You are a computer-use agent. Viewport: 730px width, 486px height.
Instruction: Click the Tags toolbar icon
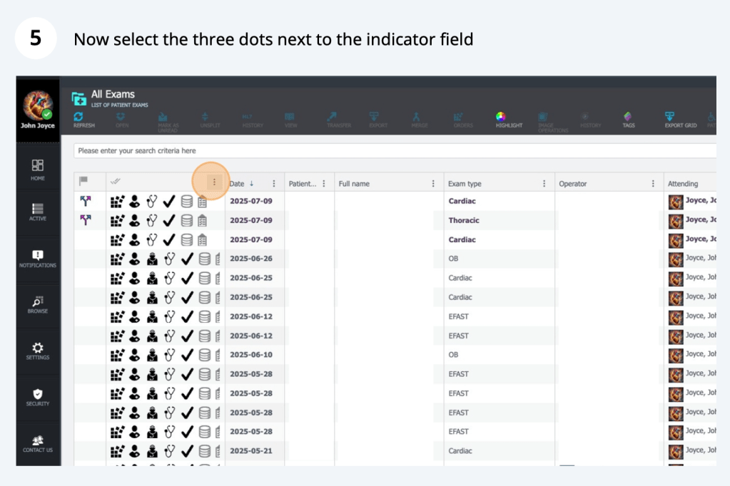[628, 118]
